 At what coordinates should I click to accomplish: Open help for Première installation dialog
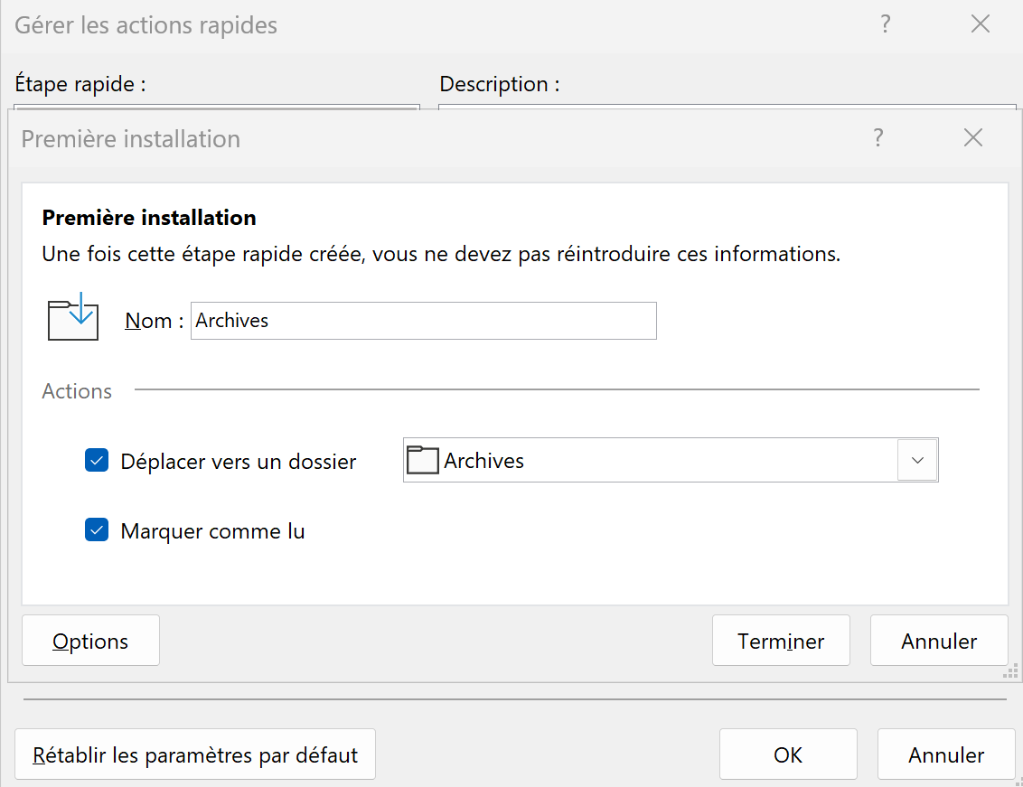[878, 137]
